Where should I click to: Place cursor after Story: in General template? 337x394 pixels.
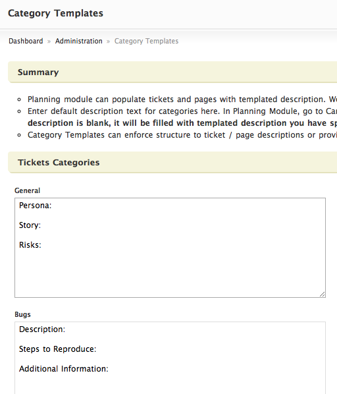coord(41,225)
